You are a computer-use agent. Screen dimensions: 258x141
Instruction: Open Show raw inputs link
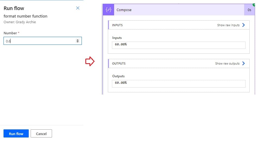228,25
